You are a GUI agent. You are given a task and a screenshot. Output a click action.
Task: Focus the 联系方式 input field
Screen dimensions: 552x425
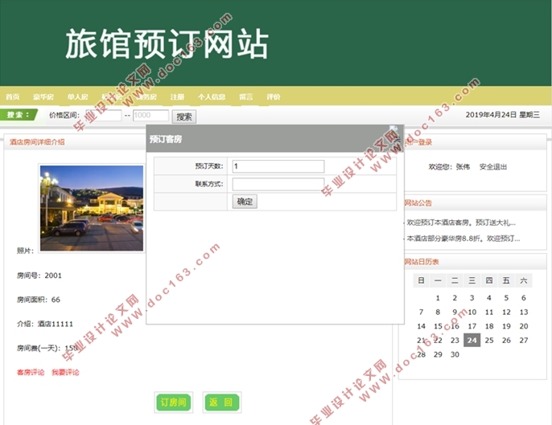pos(278,184)
